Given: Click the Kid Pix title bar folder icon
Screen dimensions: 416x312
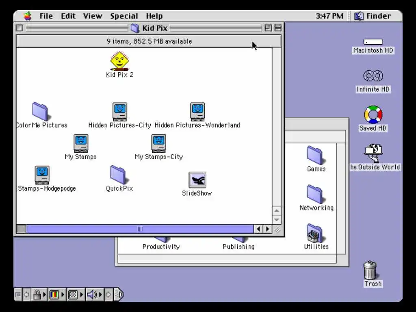Looking at the screenshot, I should [x=135, y=28].
